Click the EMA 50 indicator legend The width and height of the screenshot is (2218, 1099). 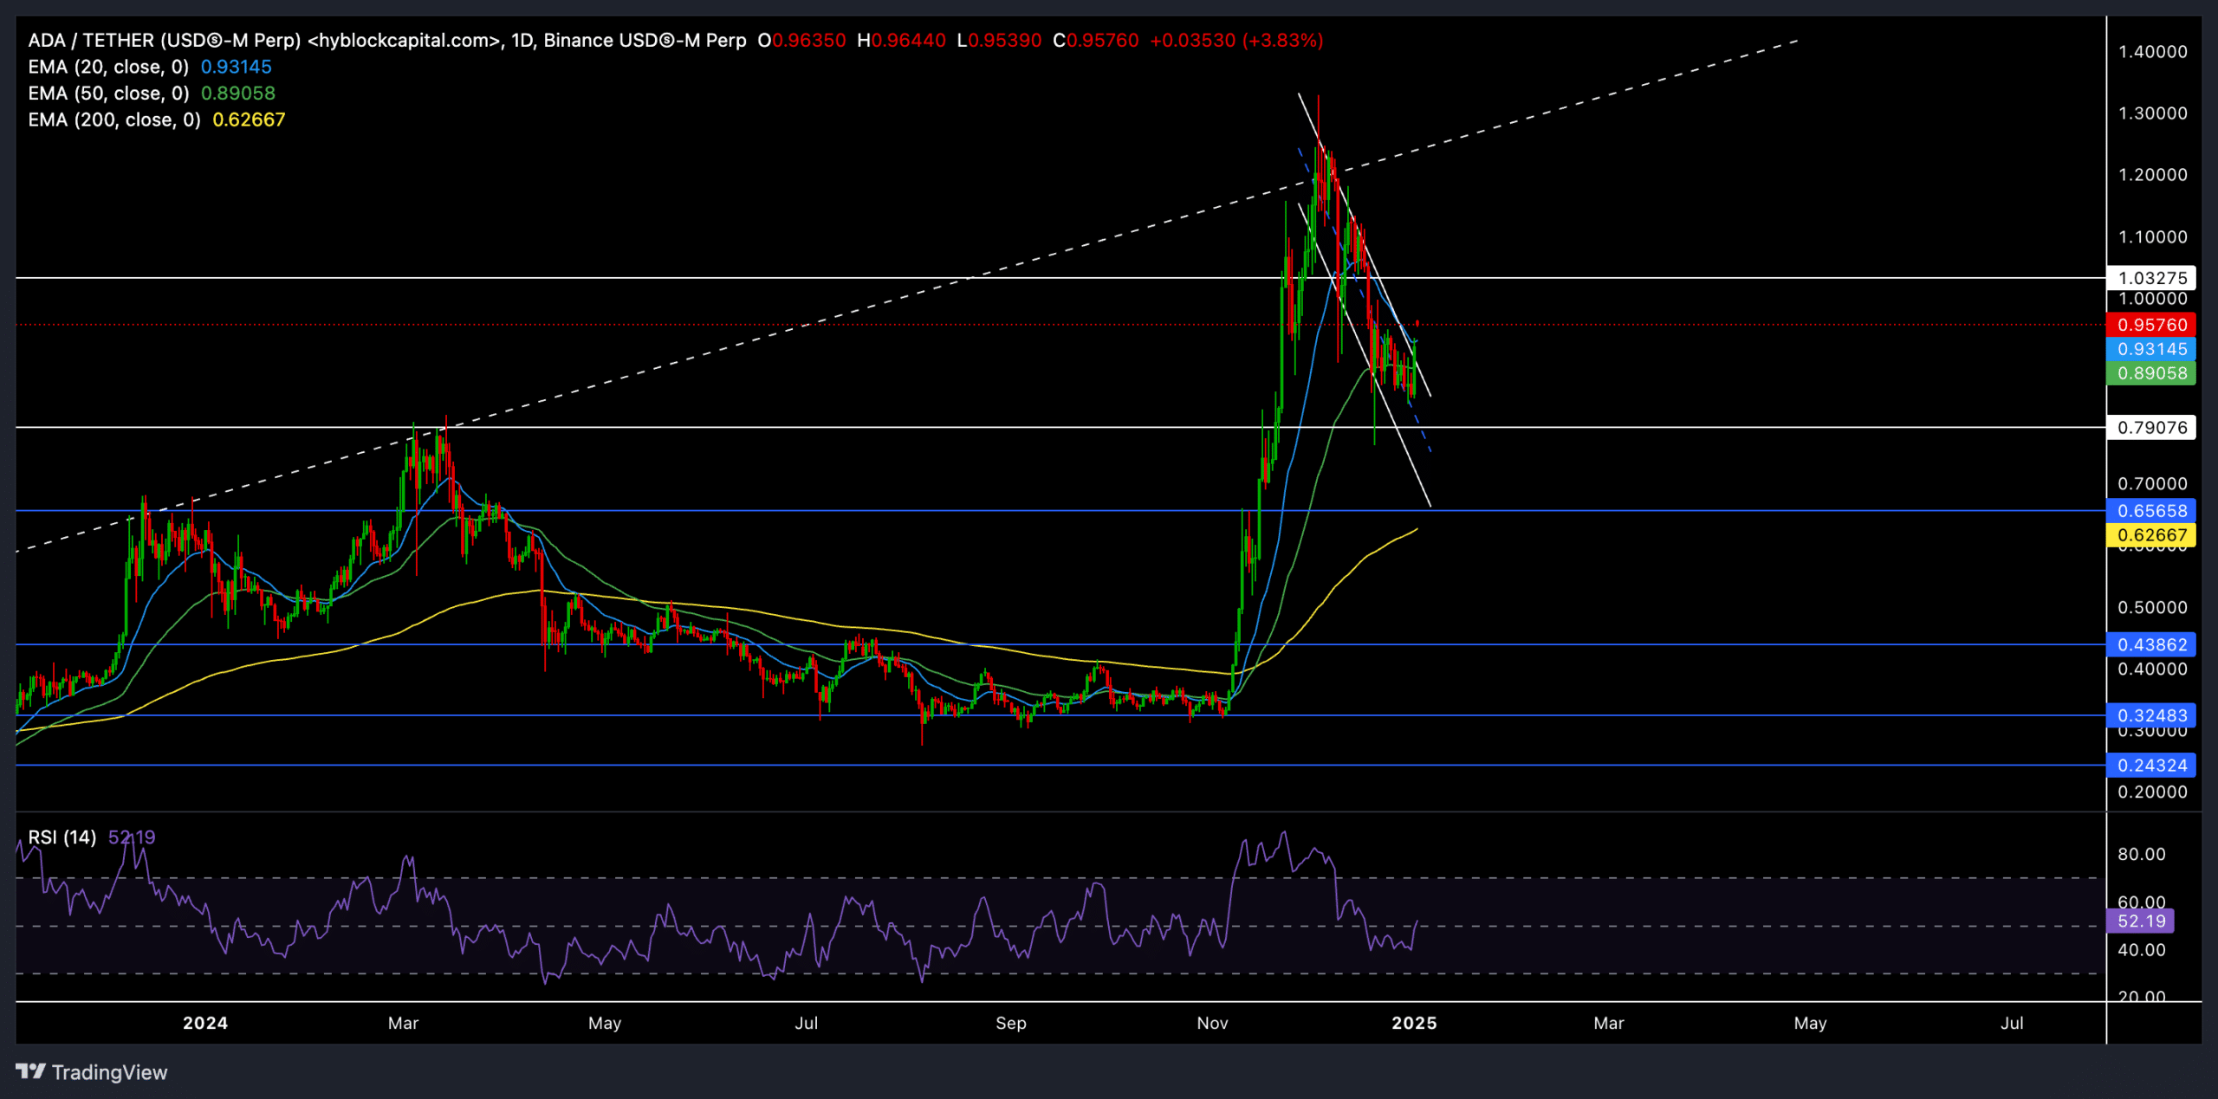pyautogui.click(x=108, y=94)
